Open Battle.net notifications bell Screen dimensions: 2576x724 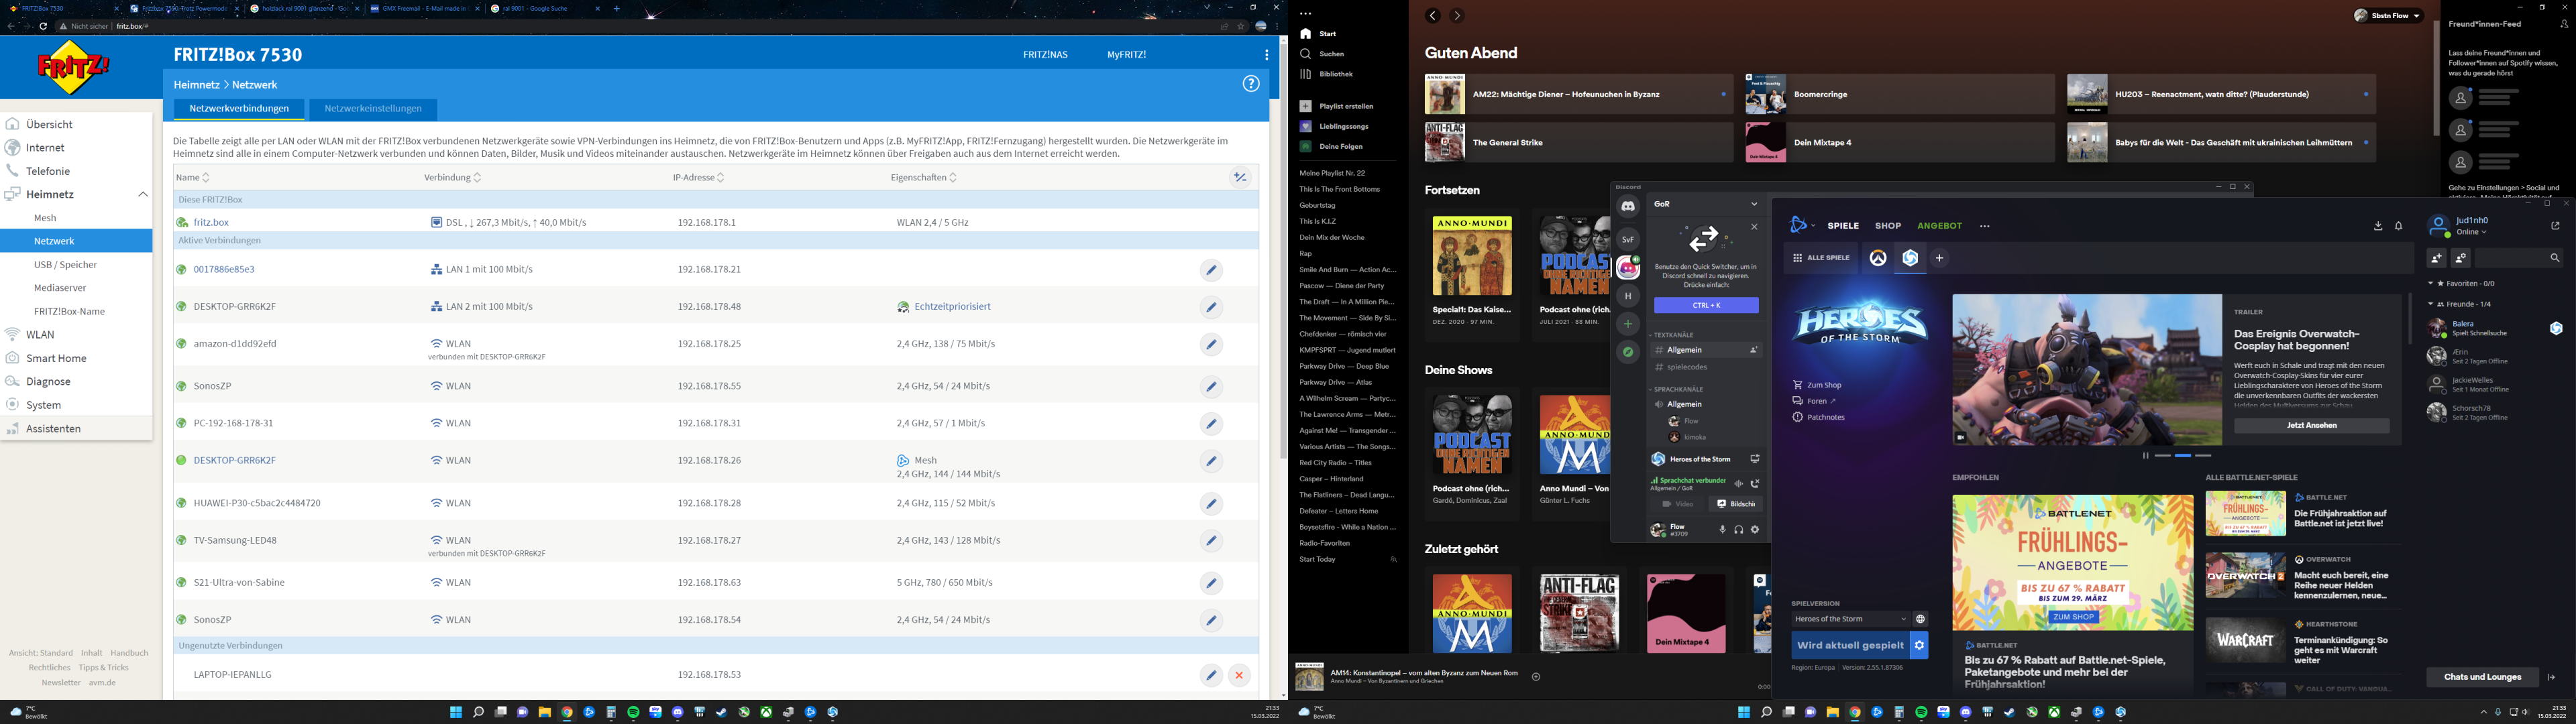click(x=2398, y=226)
